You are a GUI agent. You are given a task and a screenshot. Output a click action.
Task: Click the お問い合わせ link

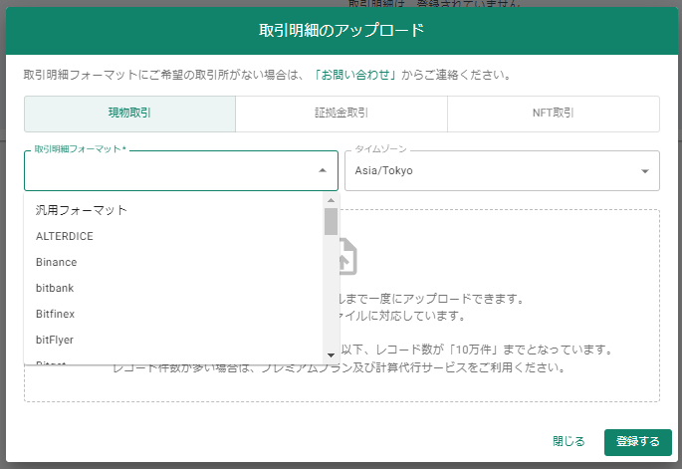355,75
